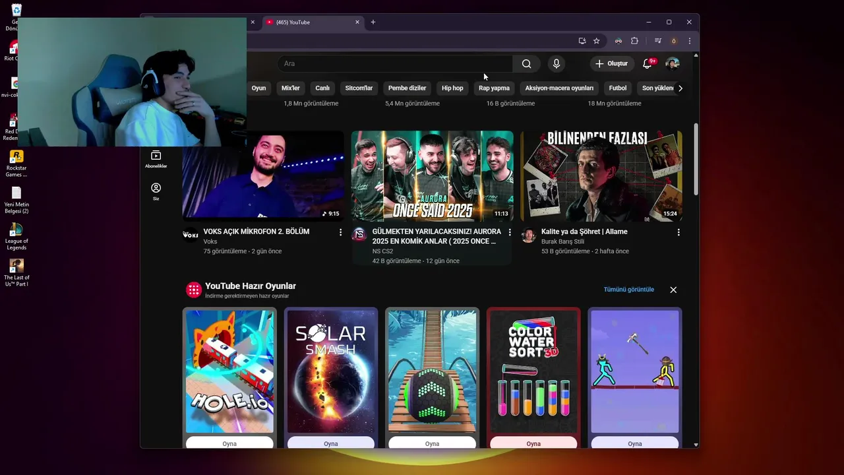Open Abonelikler in YouTube sidebar

pos(156,159)
